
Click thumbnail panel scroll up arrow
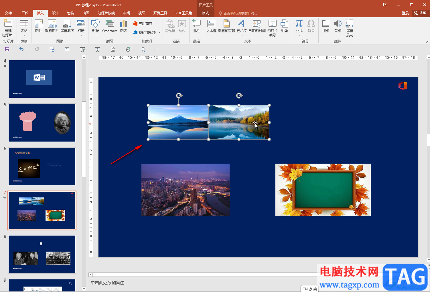click(x=84, y=57)
